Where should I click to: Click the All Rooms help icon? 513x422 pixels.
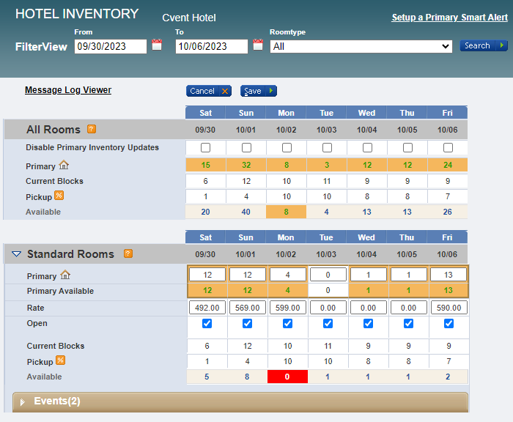tap(92, 129)
